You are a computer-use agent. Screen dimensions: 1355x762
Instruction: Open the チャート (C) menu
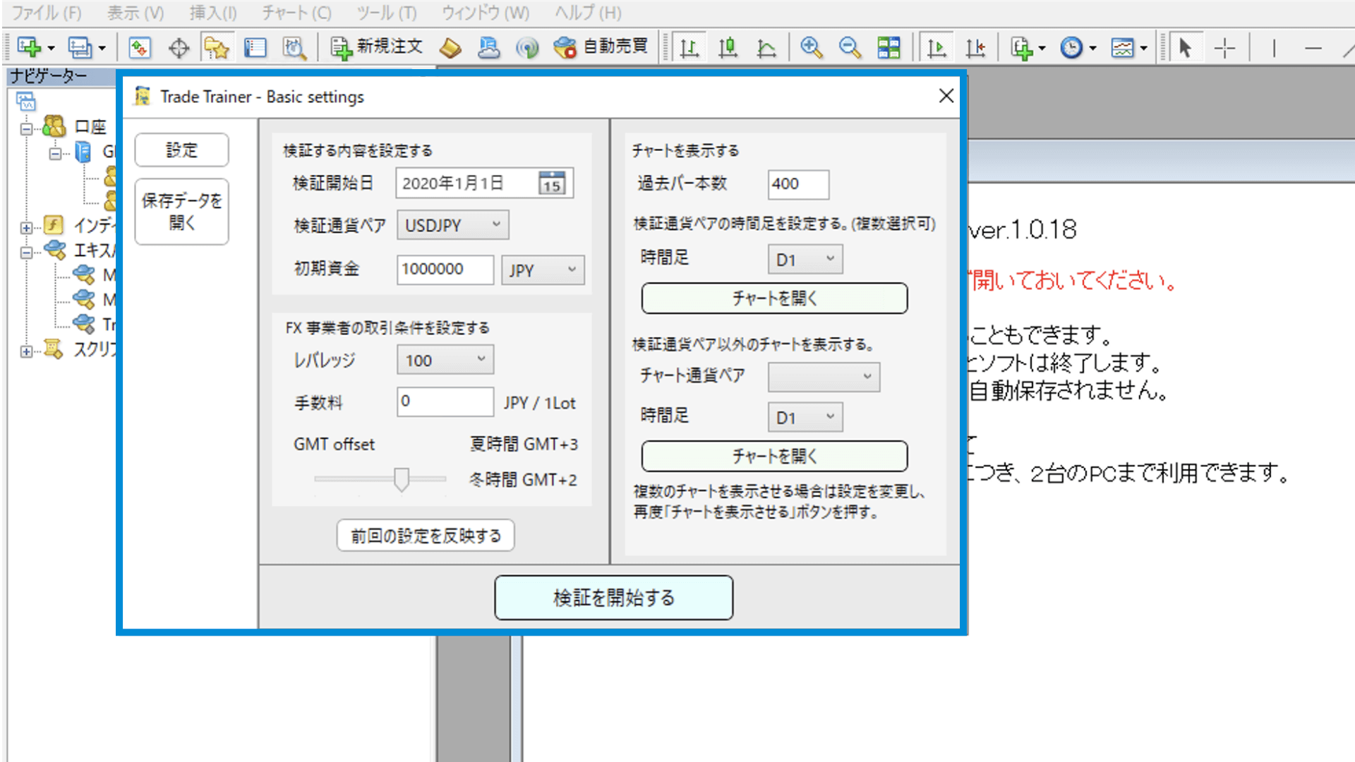[x=296, y=13]
